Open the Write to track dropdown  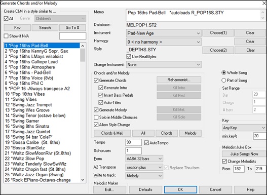(144, 176)
